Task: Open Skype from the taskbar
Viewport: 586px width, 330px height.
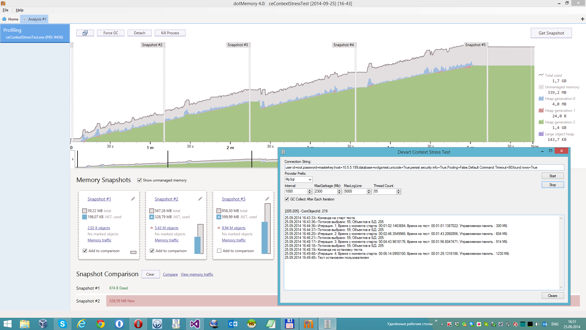Action: (62, 324)
